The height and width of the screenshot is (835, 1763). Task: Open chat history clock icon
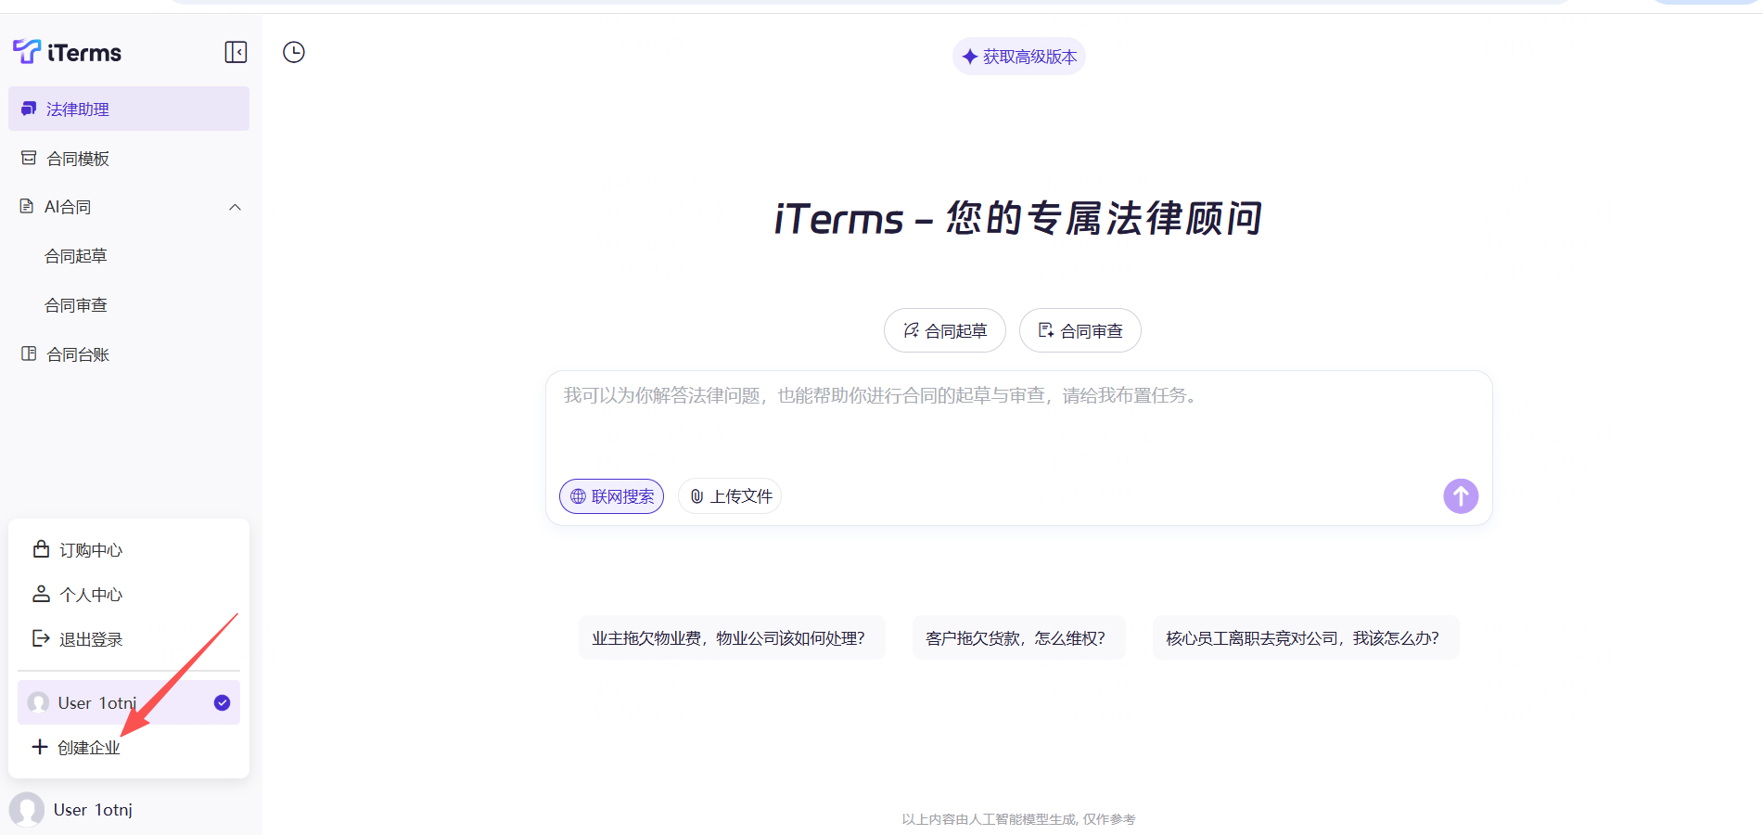(294, 52)
